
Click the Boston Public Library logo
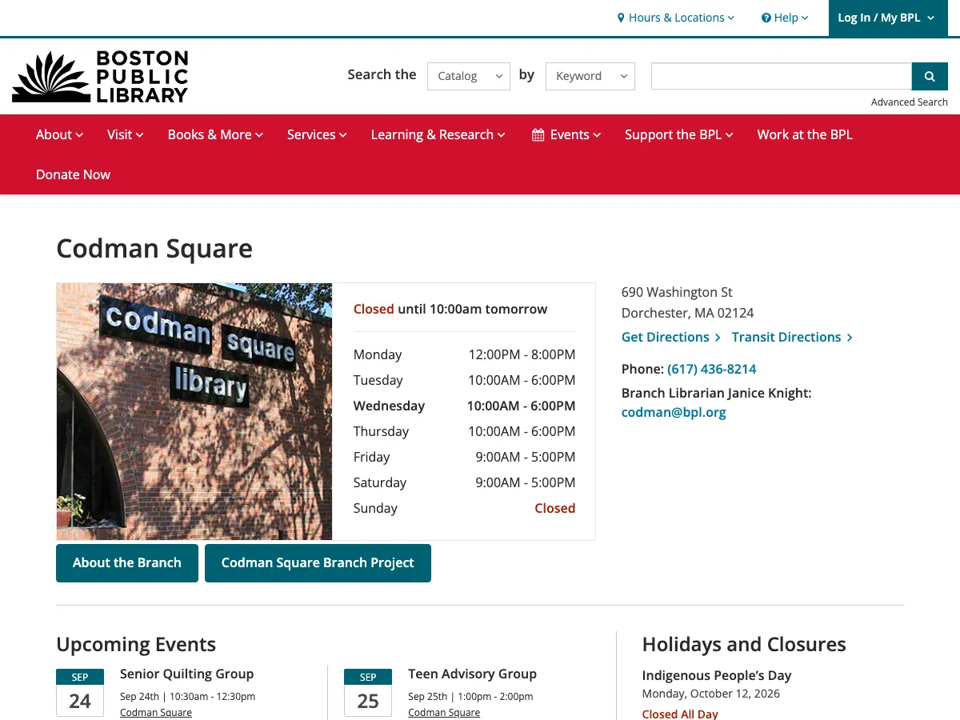pos(100,76)
